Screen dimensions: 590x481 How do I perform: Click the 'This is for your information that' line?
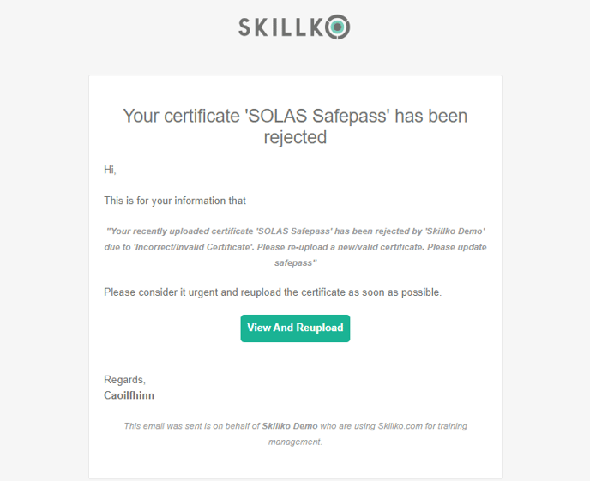(175, 201)
